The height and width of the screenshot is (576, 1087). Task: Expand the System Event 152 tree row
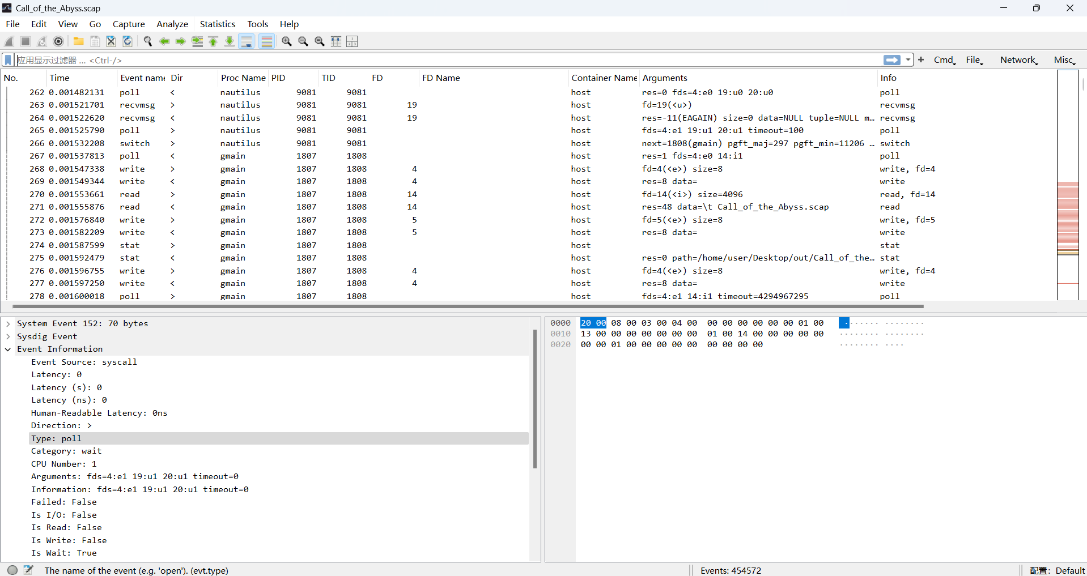pyautogui.click(x=8, y=324)
